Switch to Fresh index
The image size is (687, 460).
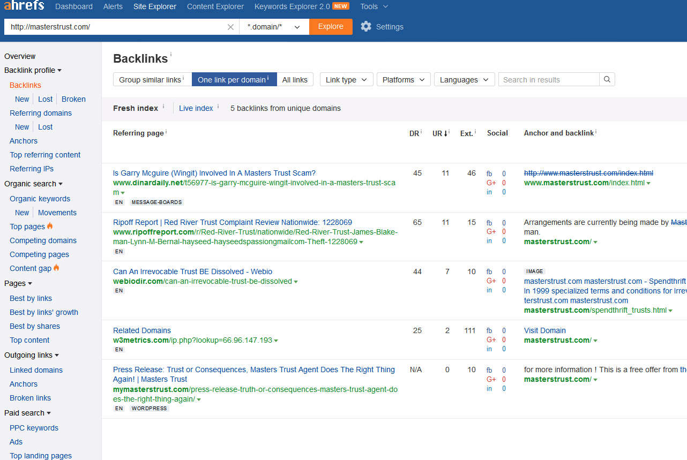136,108
